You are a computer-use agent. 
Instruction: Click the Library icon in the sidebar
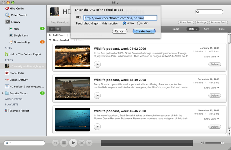click(x=7, y=22)
